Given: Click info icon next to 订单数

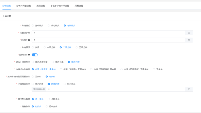Looking at the screenshot, I should coord(29,40).
